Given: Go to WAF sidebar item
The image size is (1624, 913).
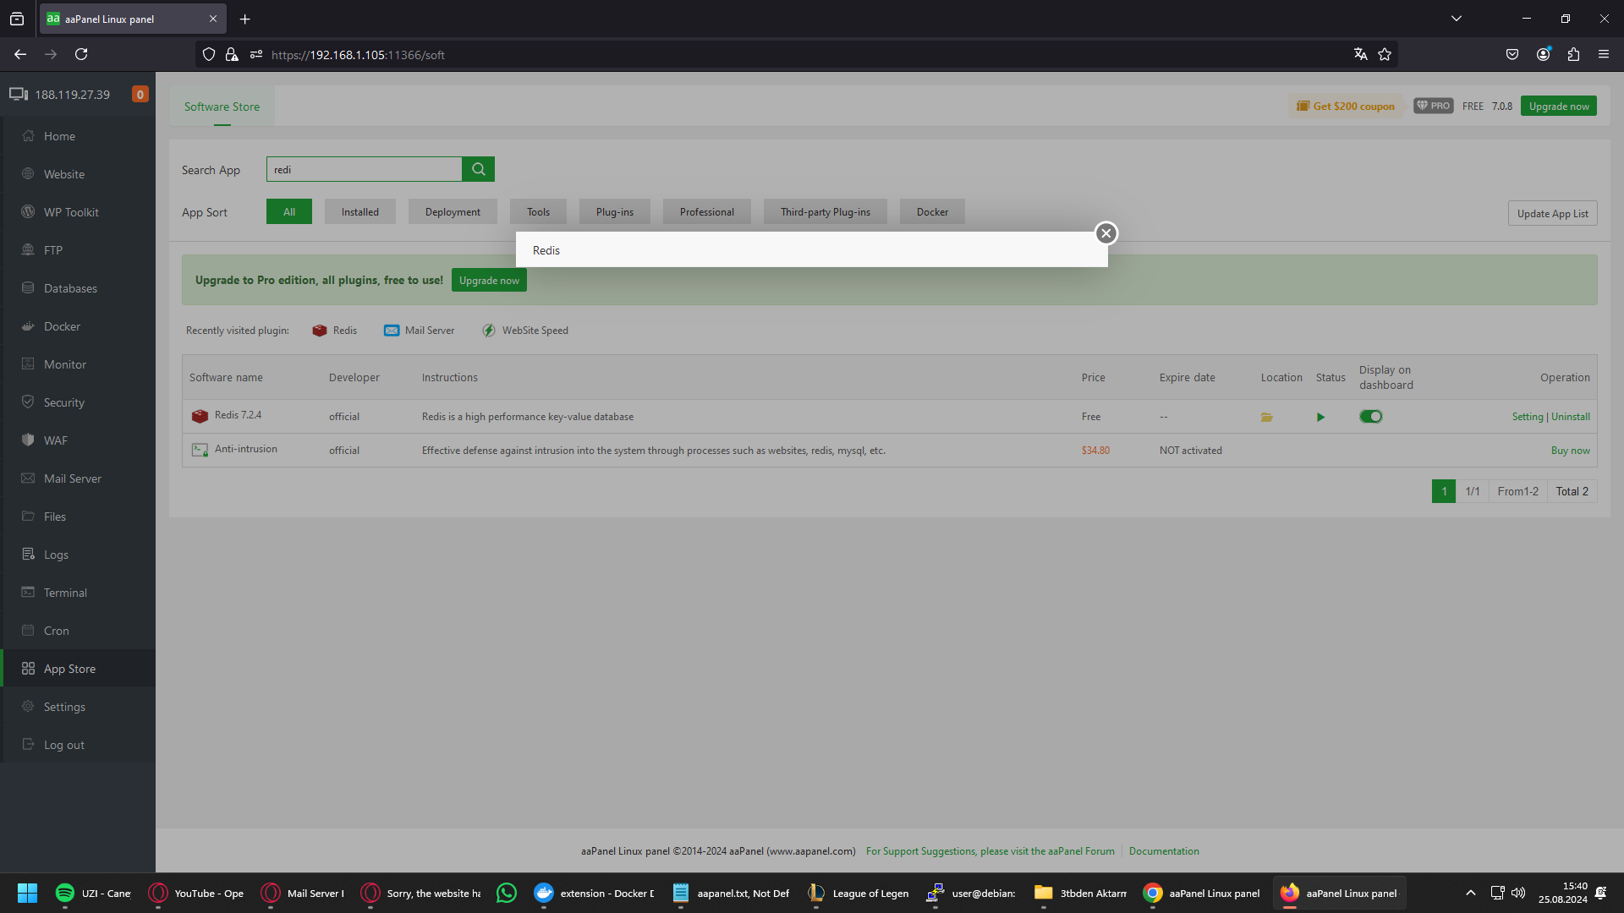Looking at the screenshot, I should pos(56,440).
